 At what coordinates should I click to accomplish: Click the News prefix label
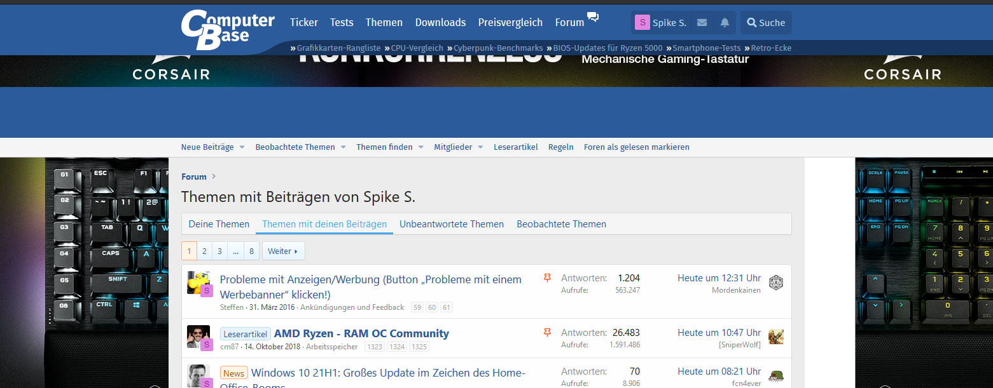[233, 373]
